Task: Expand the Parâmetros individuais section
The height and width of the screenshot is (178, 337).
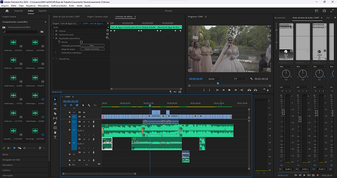Action: (x=56, y=52)
